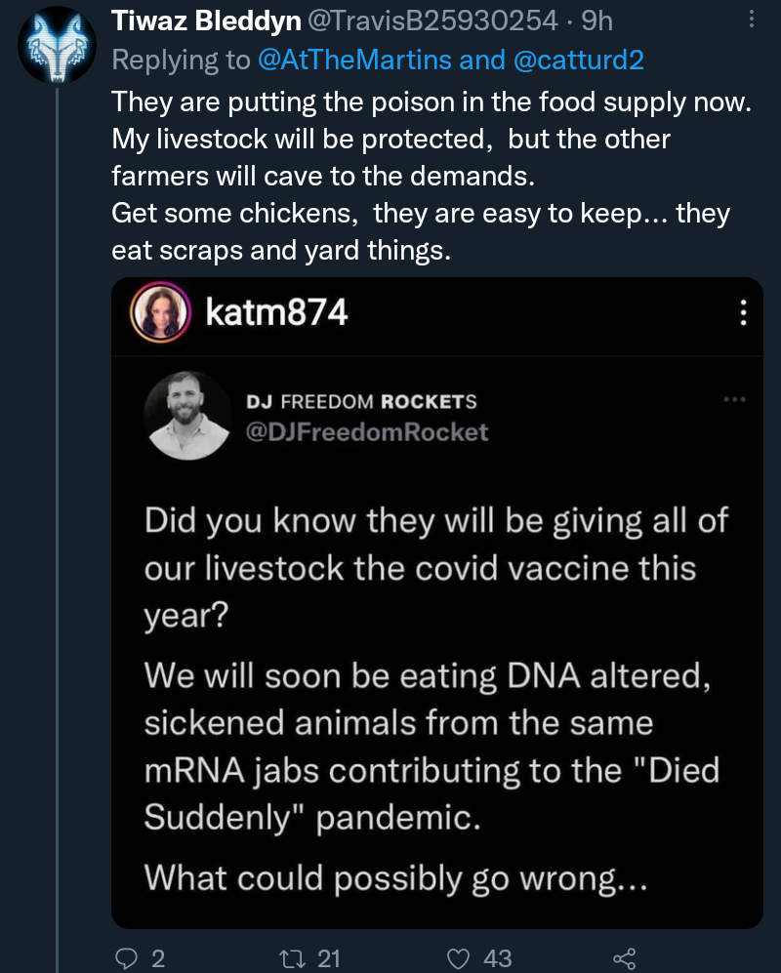Image resolution: width=781 pixels, height=973 pixels.
Task: Expand the ellipsis menu in DJ Freedom Rockets post
Action: [x=732, y=399]
